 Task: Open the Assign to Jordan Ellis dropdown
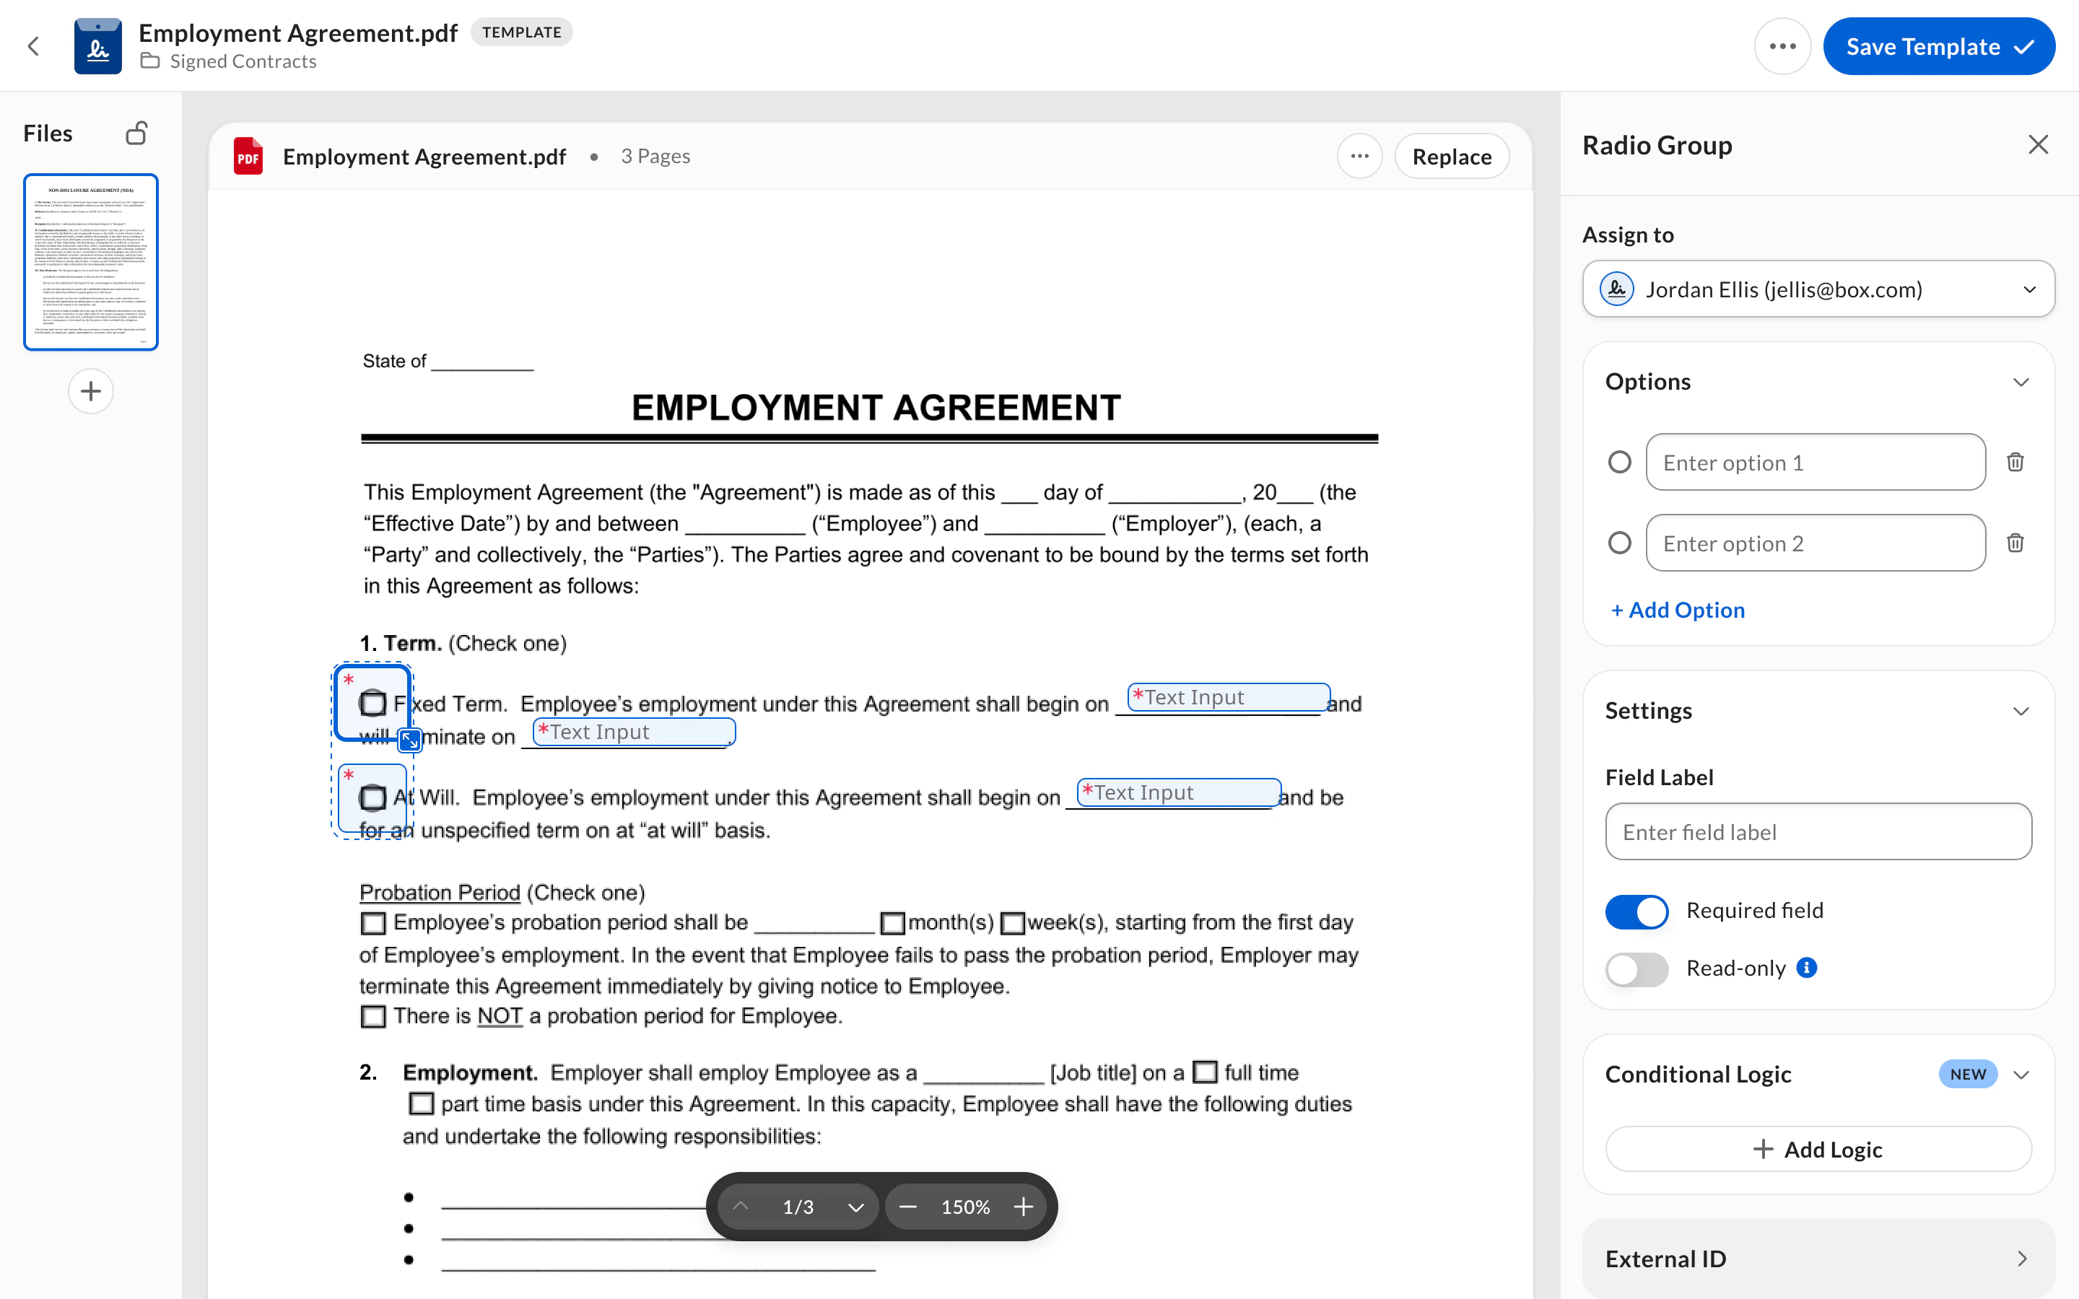[1818, 289]
